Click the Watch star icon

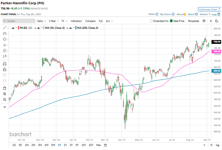[196, 14]
